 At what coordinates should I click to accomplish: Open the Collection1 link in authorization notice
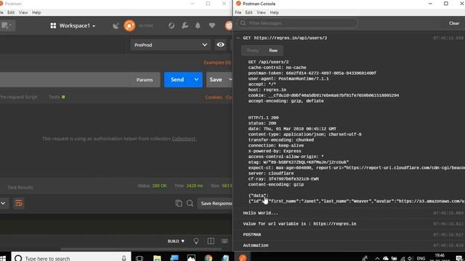pos(184,138)
